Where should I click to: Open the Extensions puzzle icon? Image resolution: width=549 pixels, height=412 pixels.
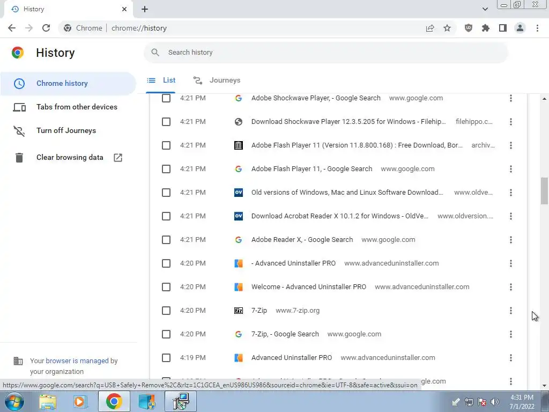485,28
